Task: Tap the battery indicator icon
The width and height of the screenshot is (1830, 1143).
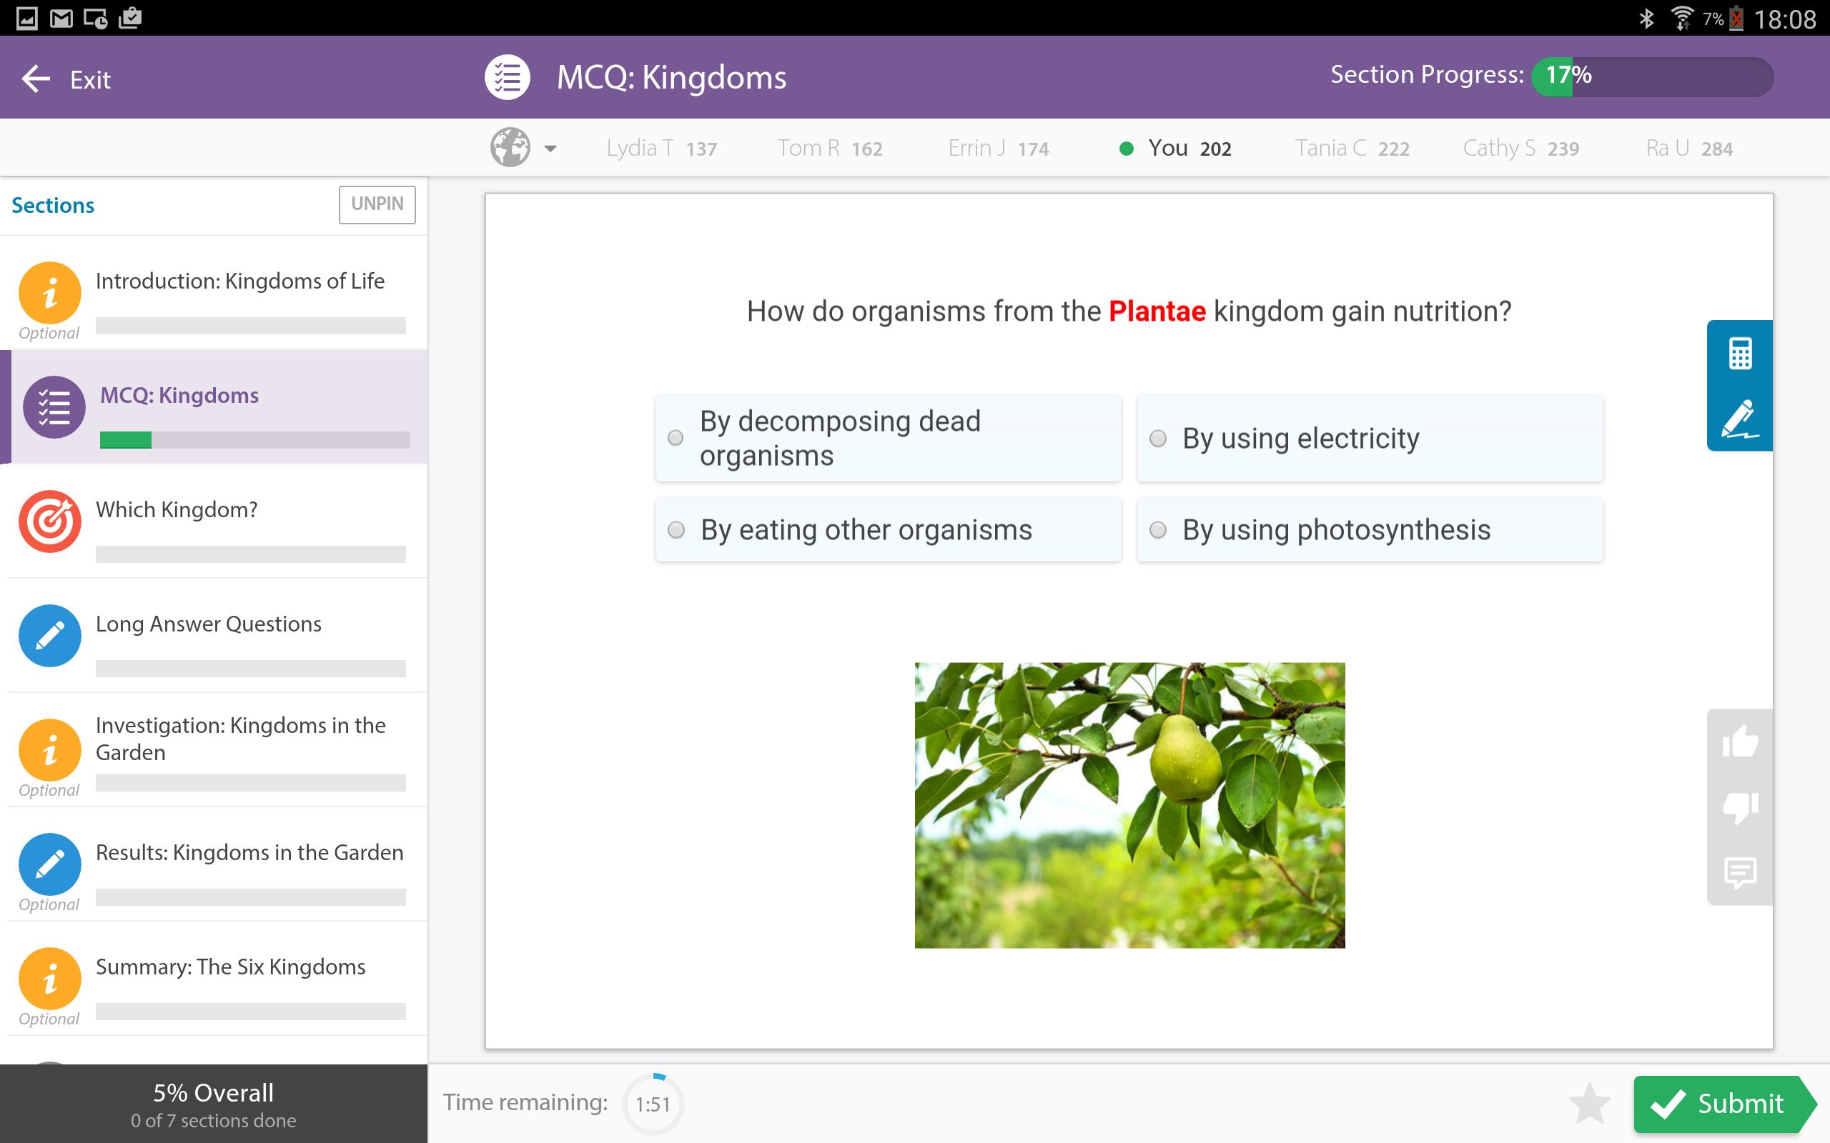Action: [1736, 18]
